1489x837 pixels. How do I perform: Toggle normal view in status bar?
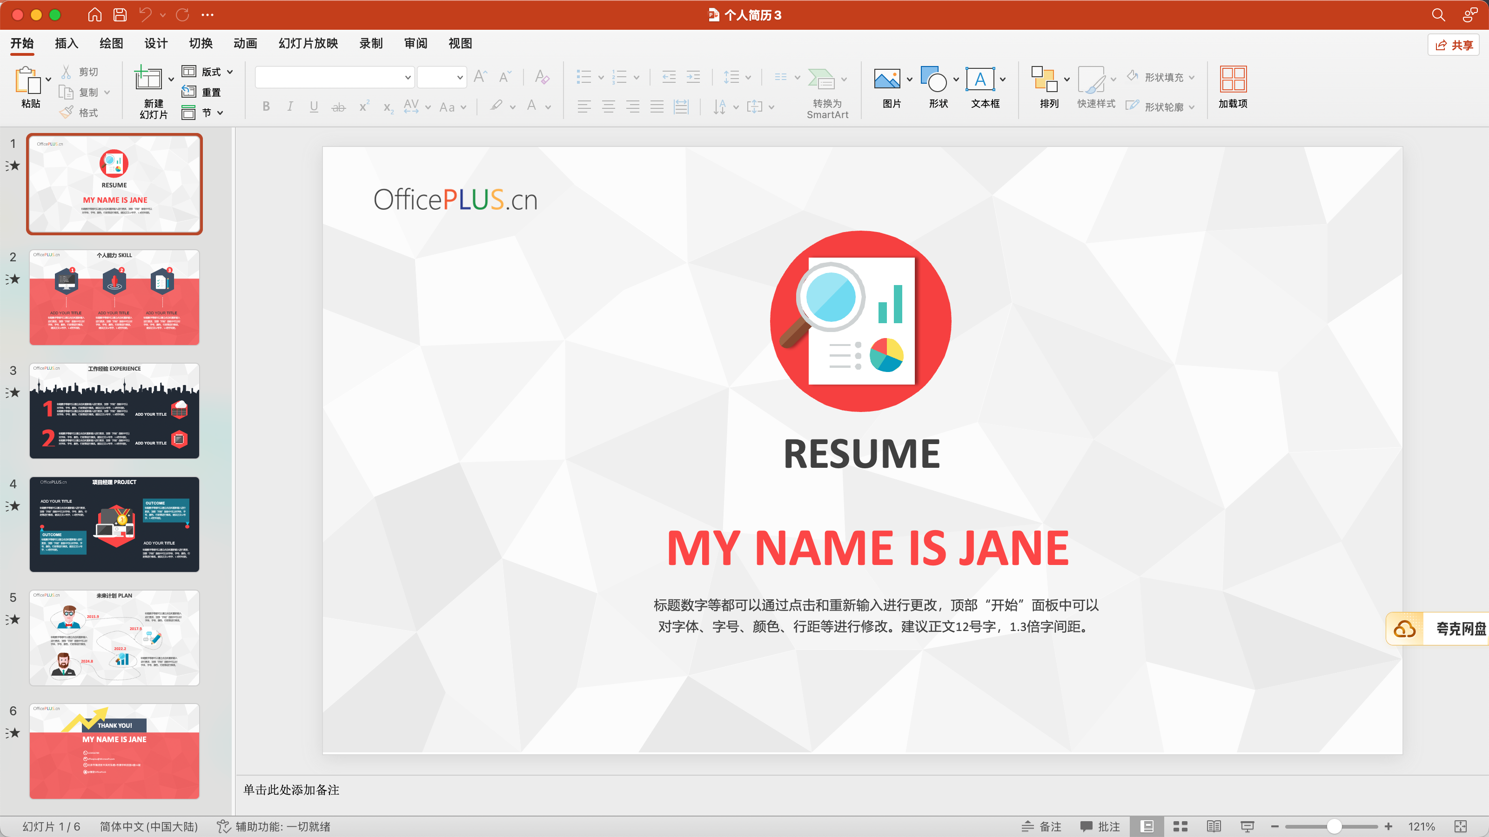pos(1147,827)
